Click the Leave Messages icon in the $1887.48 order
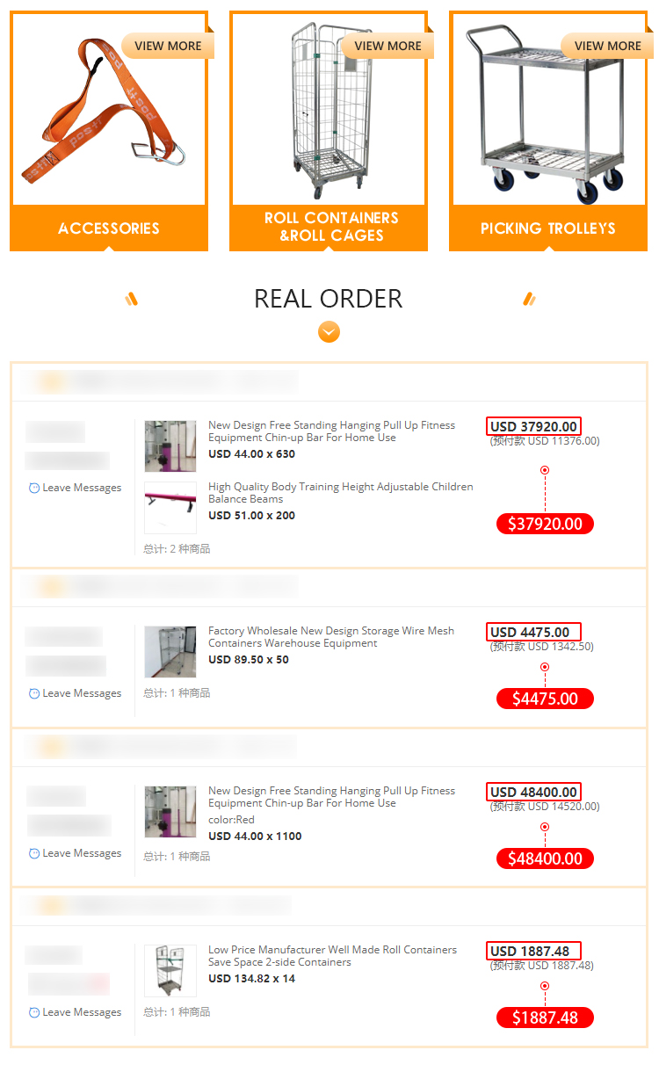Screen dimensions: 659x1072 pyautogui.click(x=34, y=1012)
